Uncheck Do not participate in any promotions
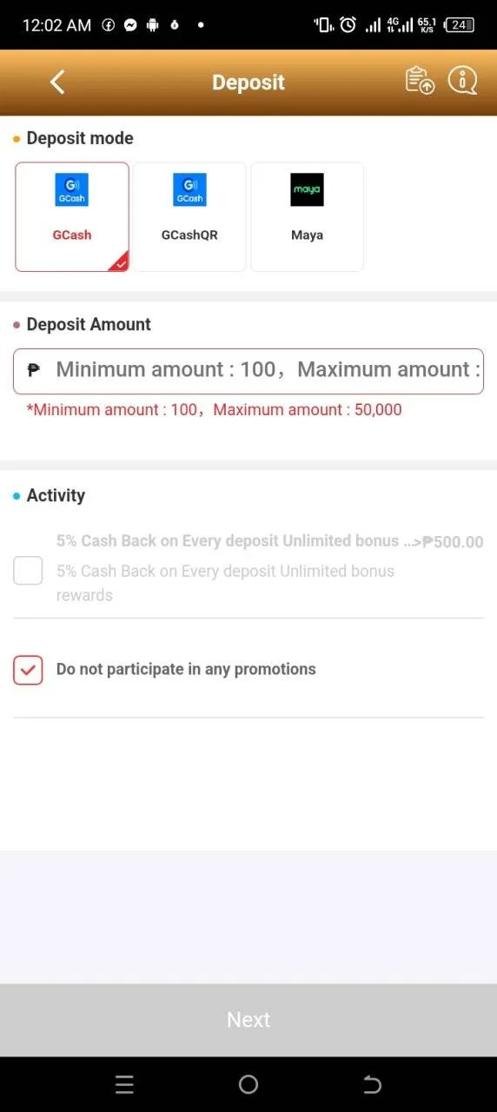Image resolution: width=497 pixels, height=1112 pixels. click(x=28, y=670)
